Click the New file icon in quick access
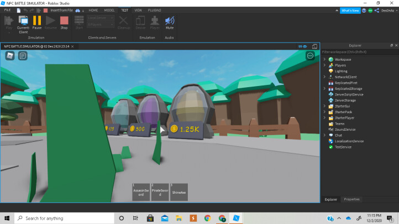The height and width of the screenshot is (224, 399). 19,10
